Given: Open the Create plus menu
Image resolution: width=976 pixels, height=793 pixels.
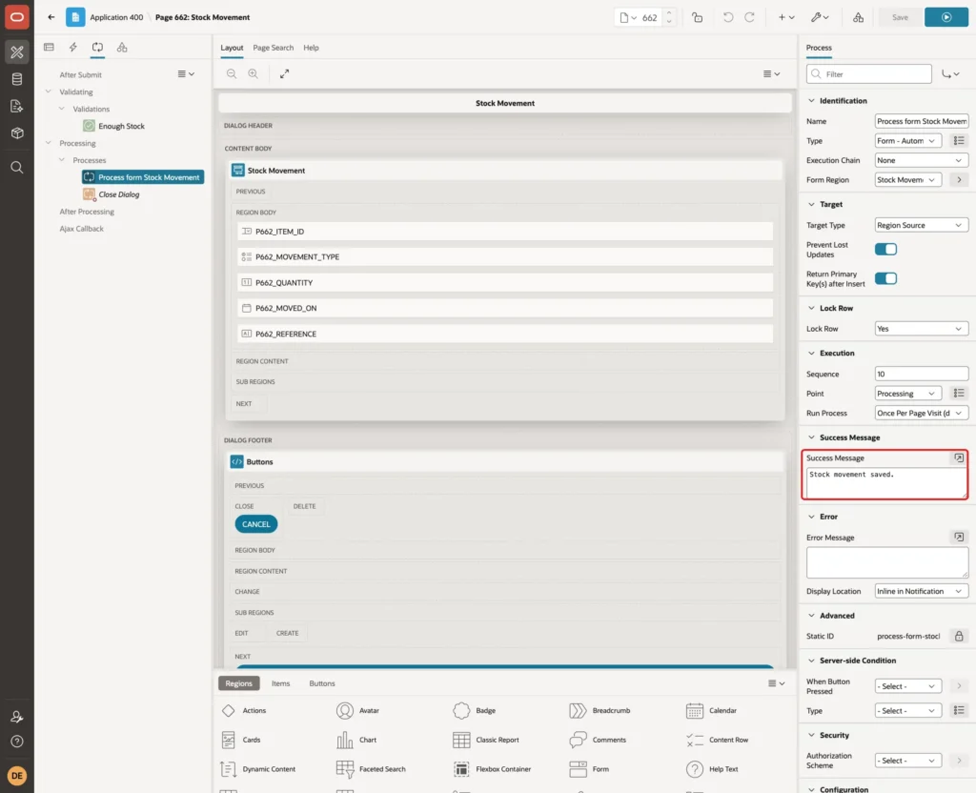Looking at the screenshot, I should (785, 17).
